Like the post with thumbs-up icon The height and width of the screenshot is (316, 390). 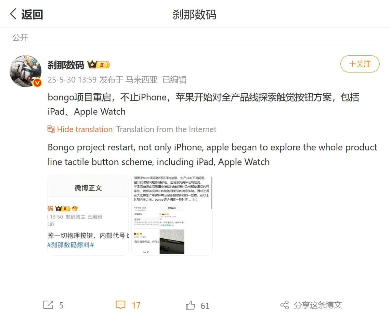[x=190, y=305]
